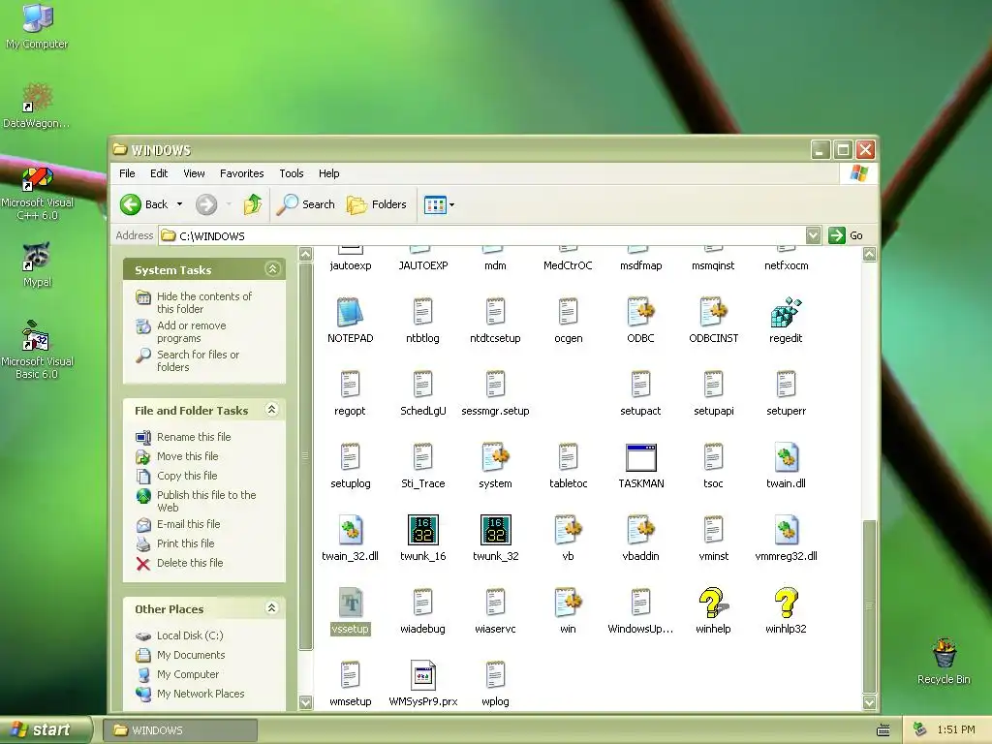Select the system configuration file icon
The width and height of the screenshot is (992, 744).
[x=495, y=458]
